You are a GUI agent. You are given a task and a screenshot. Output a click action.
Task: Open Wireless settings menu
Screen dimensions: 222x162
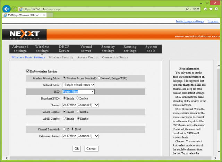click(42, 49)
